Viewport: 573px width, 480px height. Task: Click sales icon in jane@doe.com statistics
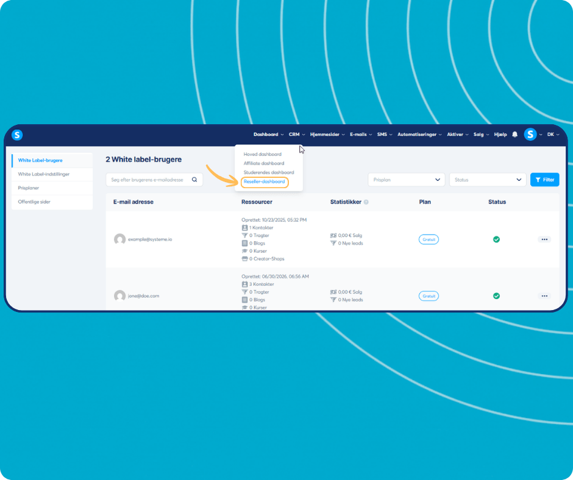[333, 292]
